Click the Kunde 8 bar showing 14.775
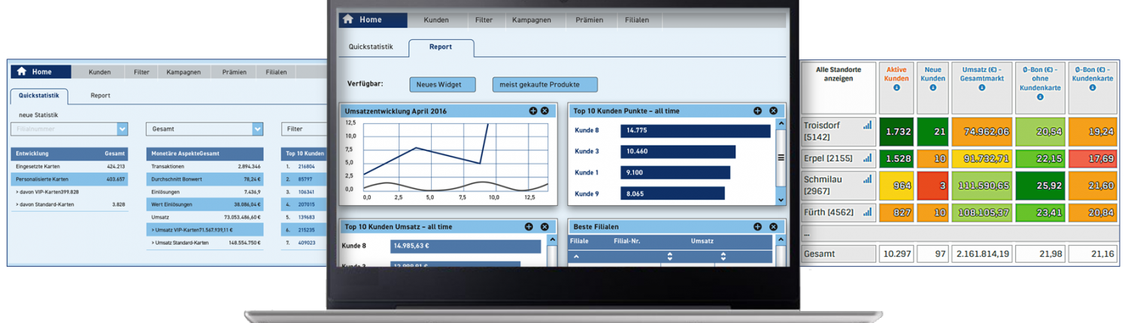1128x323 pixels. click(x=696, y=131)
